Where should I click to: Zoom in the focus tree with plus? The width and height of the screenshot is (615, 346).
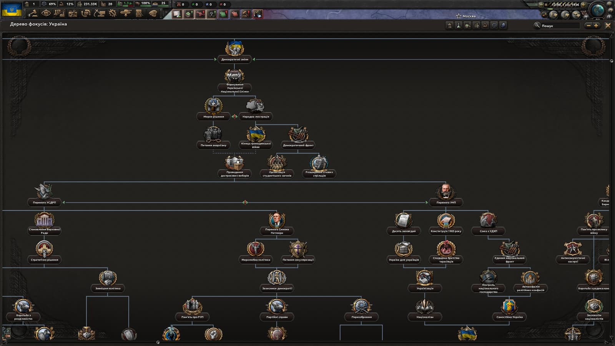click(596, 25)
